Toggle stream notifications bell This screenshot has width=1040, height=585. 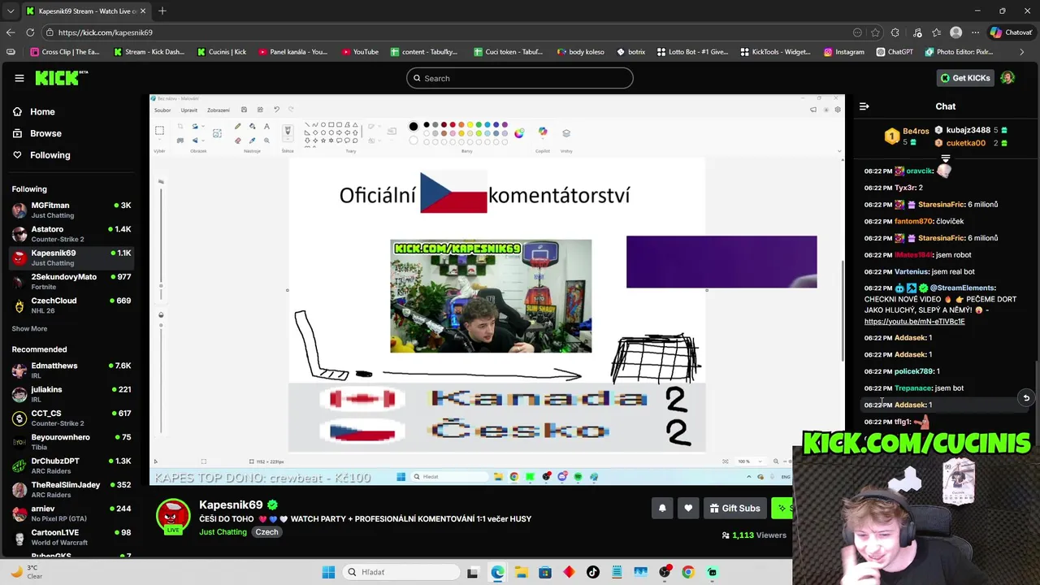(662, 509)
